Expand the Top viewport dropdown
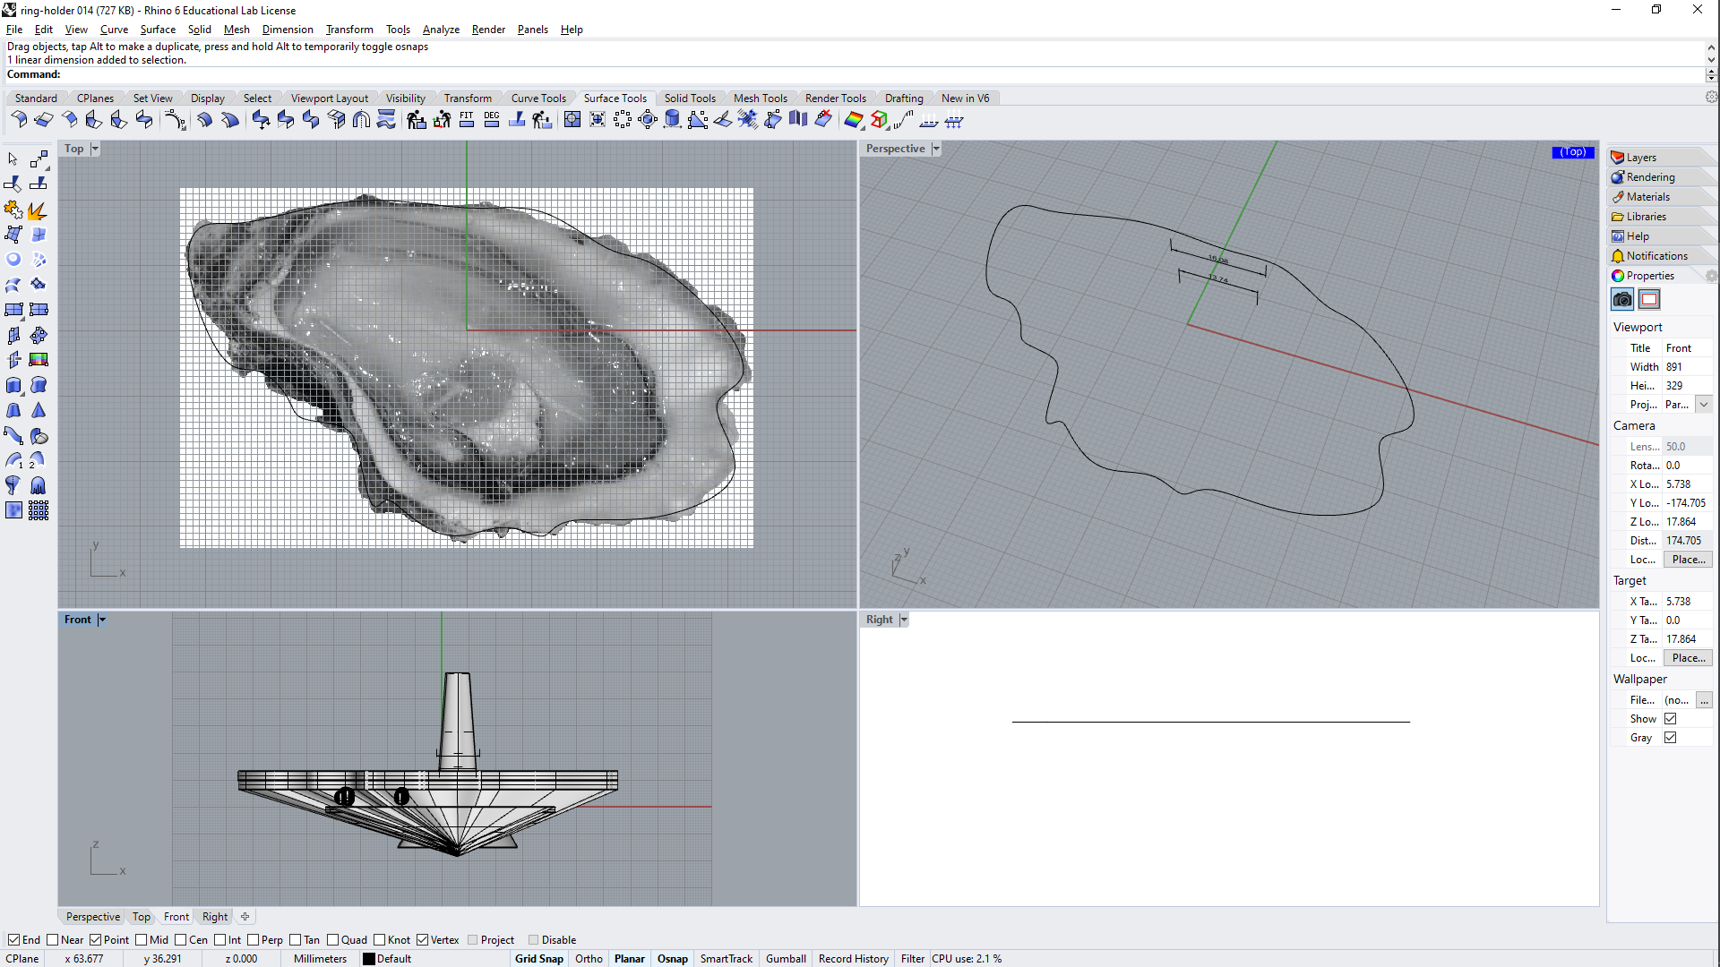1720x967 pixels. point(94,148)
